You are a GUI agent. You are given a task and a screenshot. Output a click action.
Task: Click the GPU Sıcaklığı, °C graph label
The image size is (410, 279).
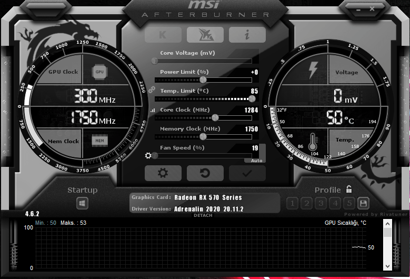point(345,223)
